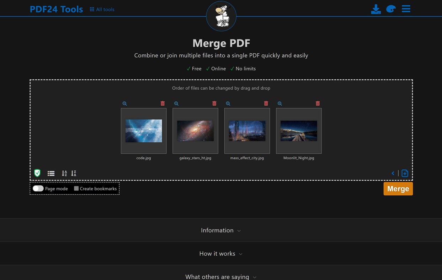Image resolution: width=442 pixels, height=280 pixels.
Task: Click the download icon in the header
Action: [x=376, y=9]
